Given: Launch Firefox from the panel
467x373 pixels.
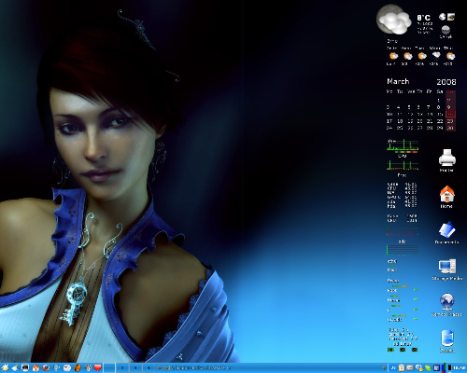Looking at the screenshot, I should point(46,368).
